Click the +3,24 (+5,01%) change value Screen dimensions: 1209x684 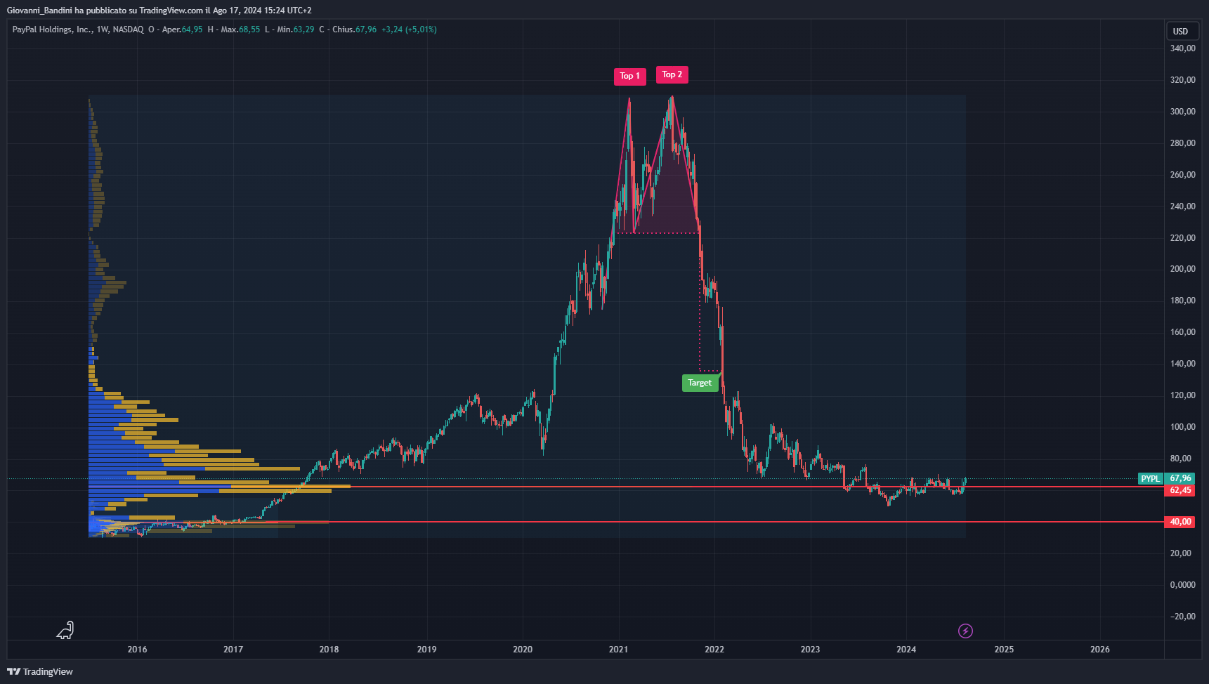[409, 29]
